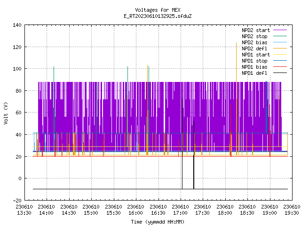Click the 40 y-axis tick label
The width and height of the screenshot is (301, 226).
pyautogui.click(x=18, y=135)
